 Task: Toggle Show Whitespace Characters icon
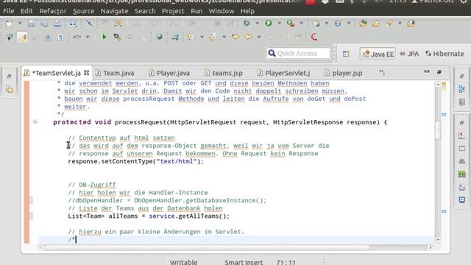tap(60, 37)
